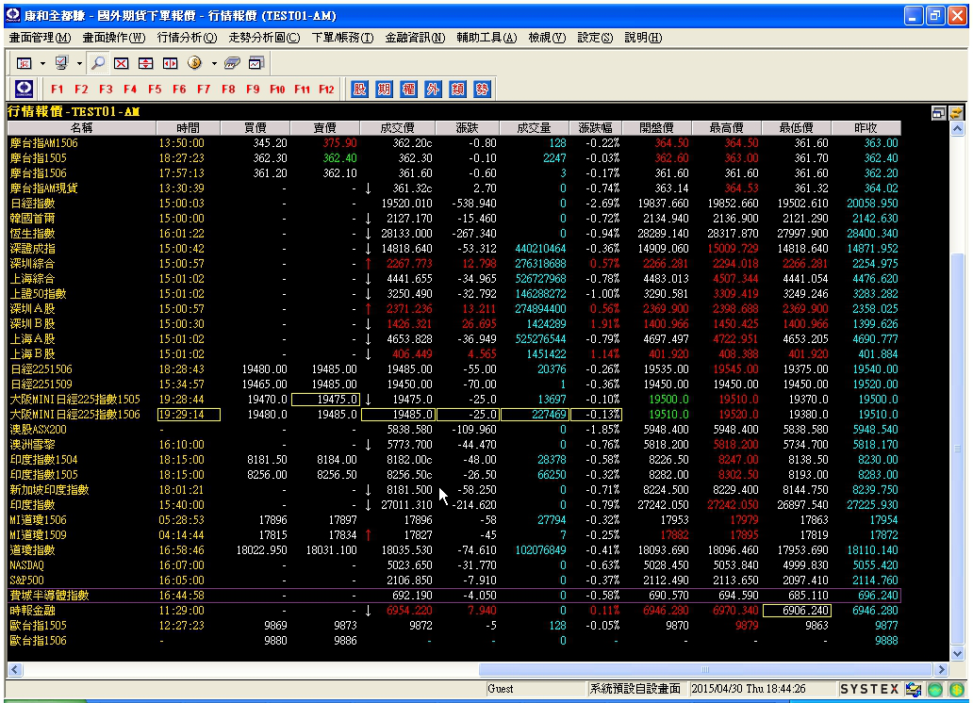Select the 摩台指1505 row name
The height and width of the screenshot is (703, 973).
38,158
